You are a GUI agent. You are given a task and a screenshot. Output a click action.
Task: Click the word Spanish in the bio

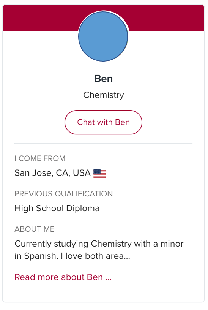tap(41, 256)
